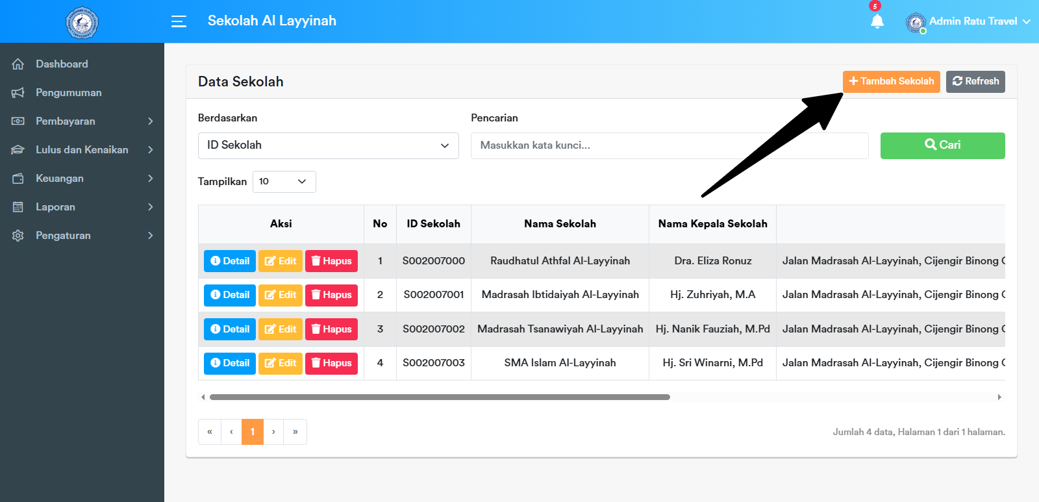1039x502 pixels.
Task: Click the Dashboard home icon
Action: point(18,64)
